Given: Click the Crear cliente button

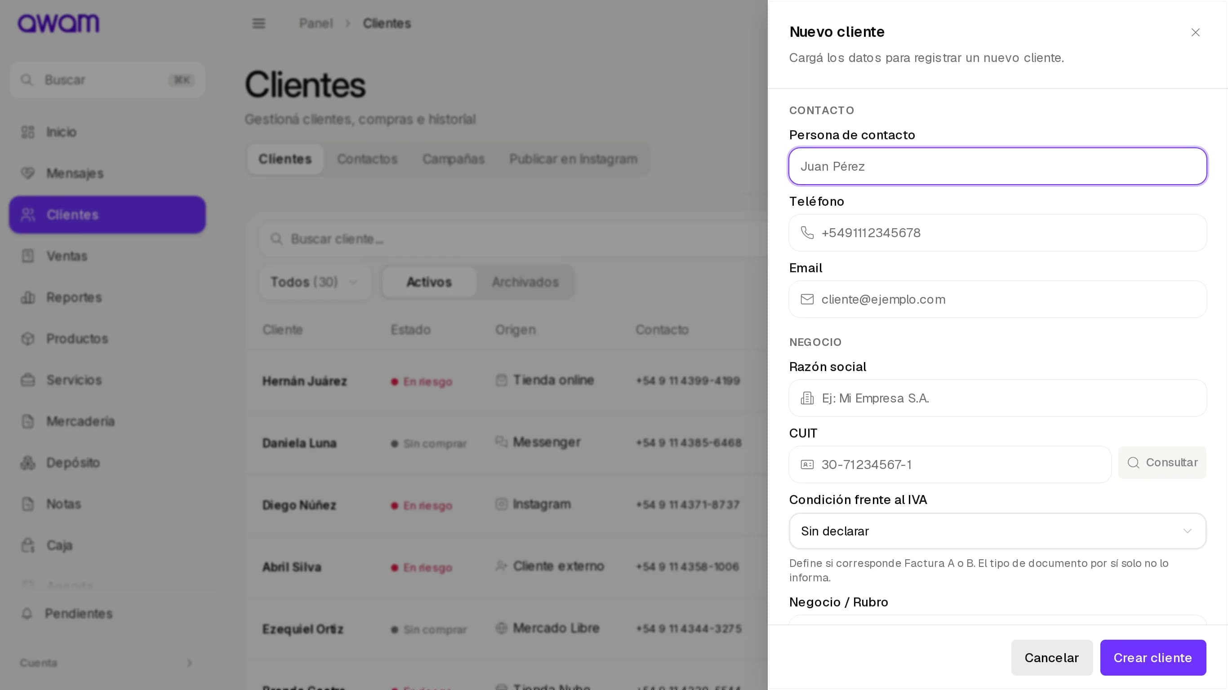Looking at the screenshot, I should tap(1152, 658).
